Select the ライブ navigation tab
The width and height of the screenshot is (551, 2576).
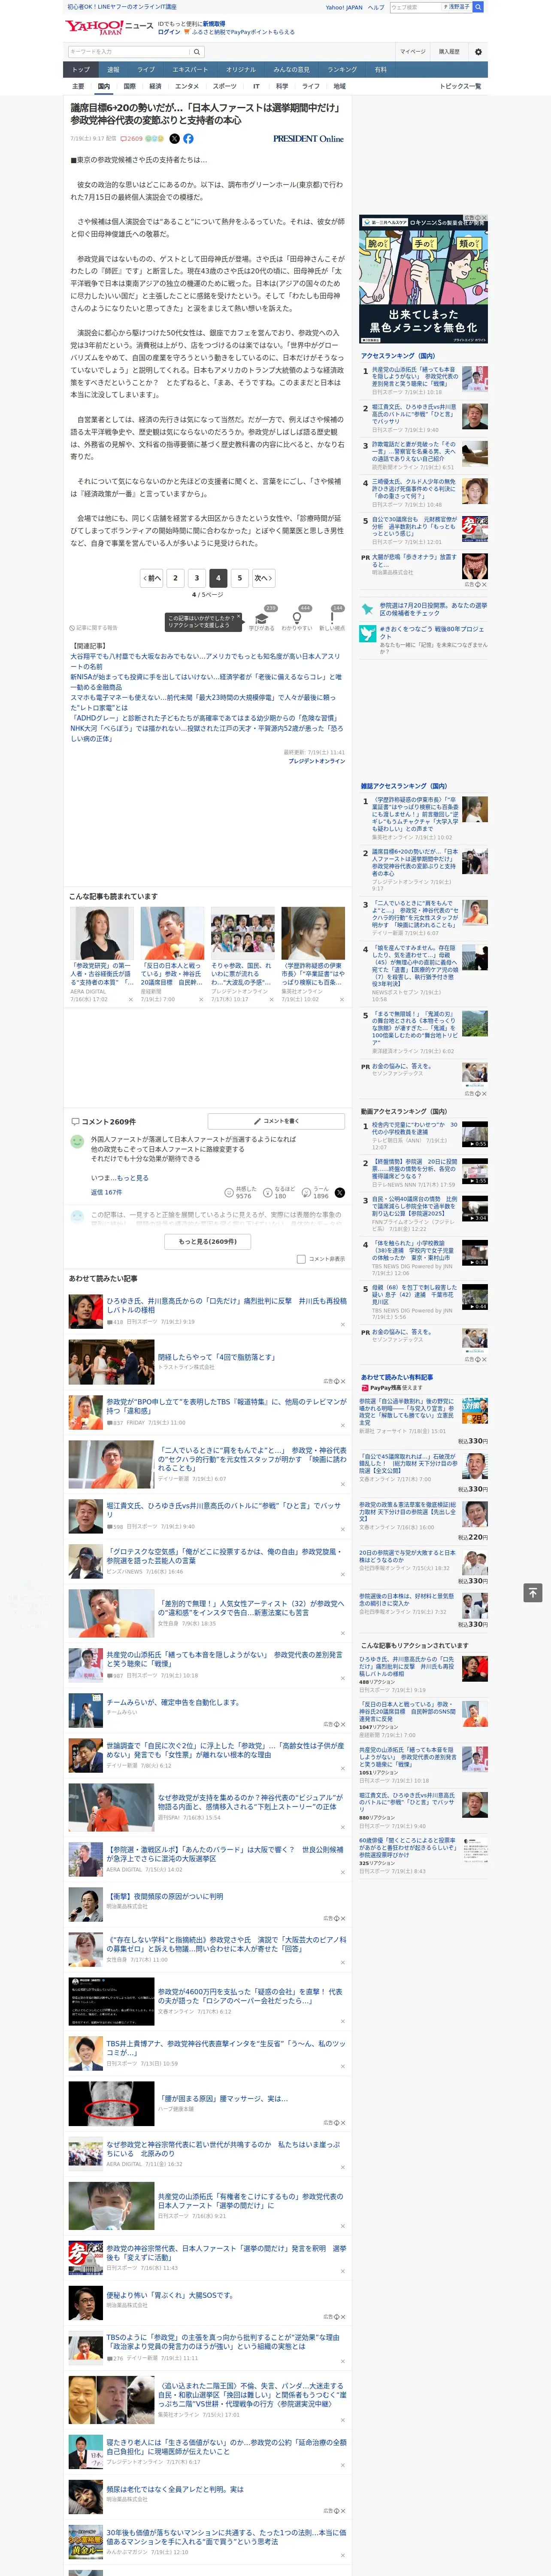tap(146, 70)
